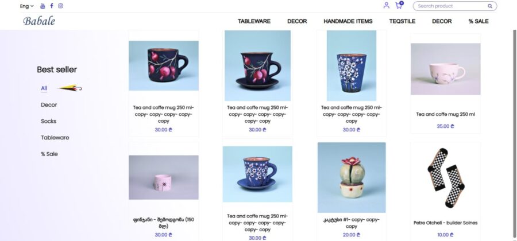Open the HANDMADE ITEMS menu

click(348, 21)
